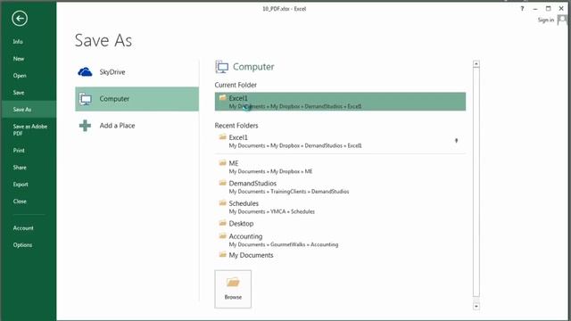Image resolution: width=571 pixels, height=321 pixels.
Task: Open the Export page
Action: (x=21, y=185)
